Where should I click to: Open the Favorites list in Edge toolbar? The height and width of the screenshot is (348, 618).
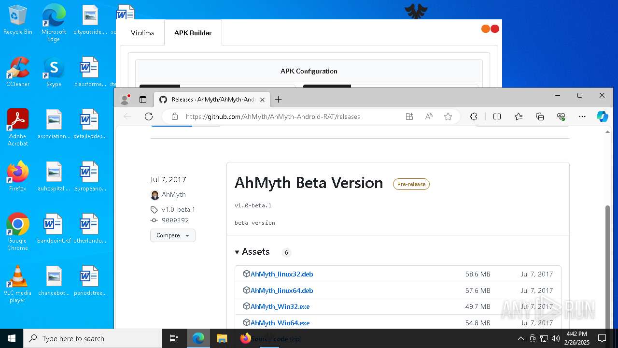pyautogui.click(x=519, y=116)
